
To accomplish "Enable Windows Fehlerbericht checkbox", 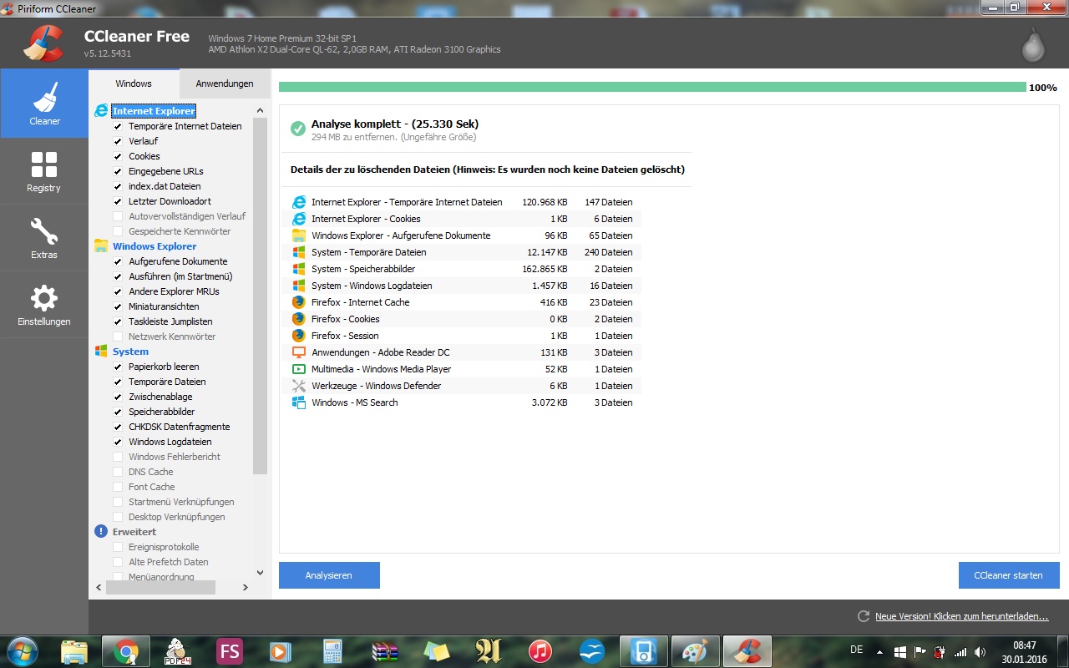I will tap(118, 457).
